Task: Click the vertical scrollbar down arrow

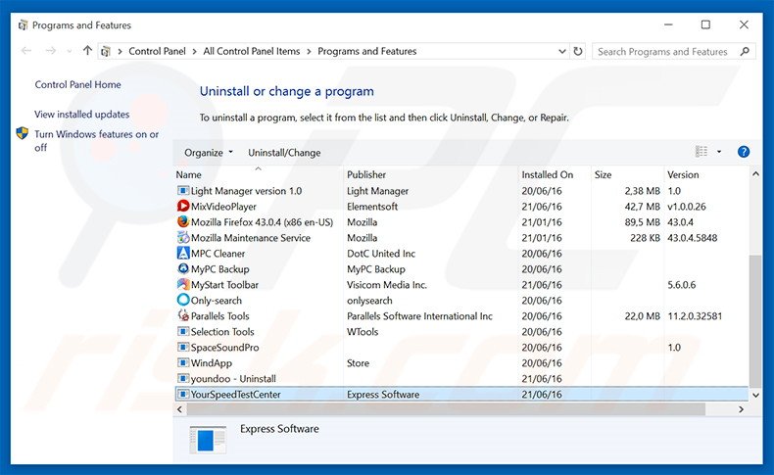Action: pyautogui.click(x=755, y=395)
